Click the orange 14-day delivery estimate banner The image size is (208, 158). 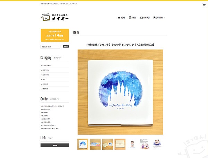(55, 35)
